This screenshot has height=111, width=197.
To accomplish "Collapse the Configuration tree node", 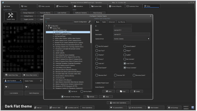I will tap(47, 26).
